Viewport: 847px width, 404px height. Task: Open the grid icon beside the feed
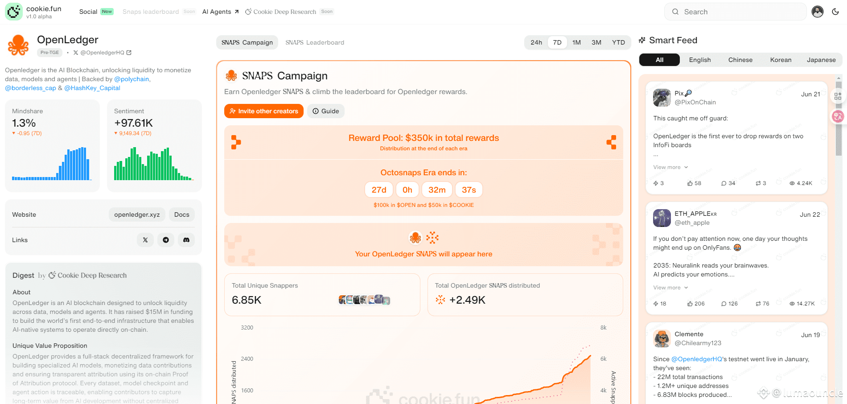point(838,96)
